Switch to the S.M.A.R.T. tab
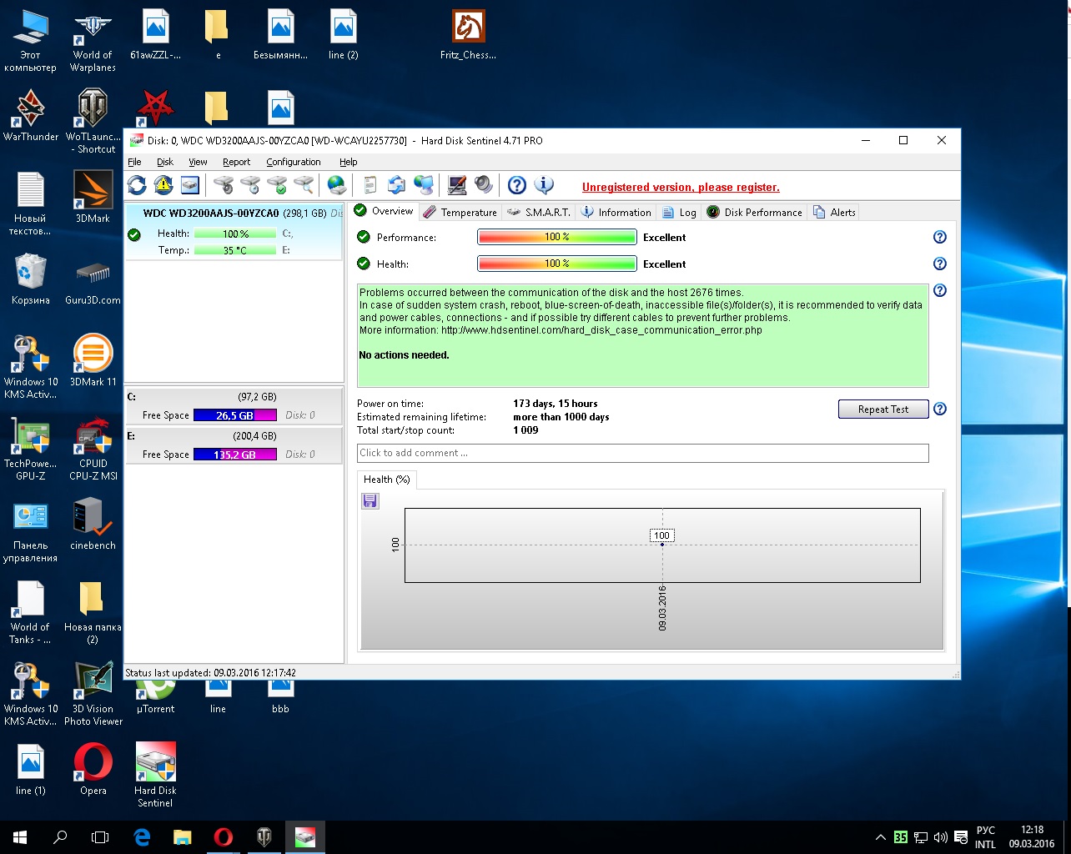Image resolution: width=1071 pixels, height=854 pixels. click(539, 212)
